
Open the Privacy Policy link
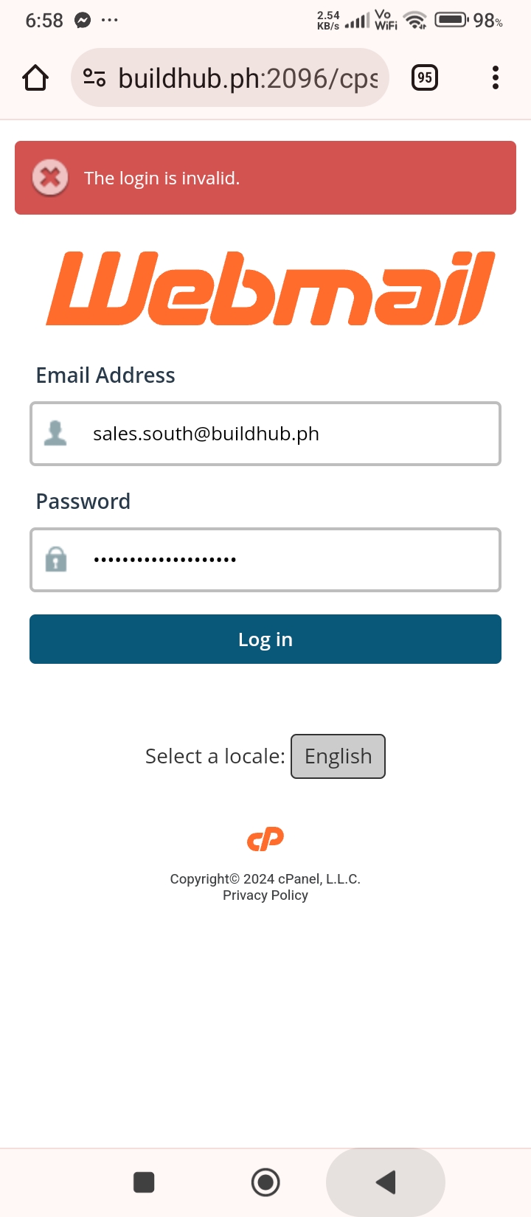[265, 895]
